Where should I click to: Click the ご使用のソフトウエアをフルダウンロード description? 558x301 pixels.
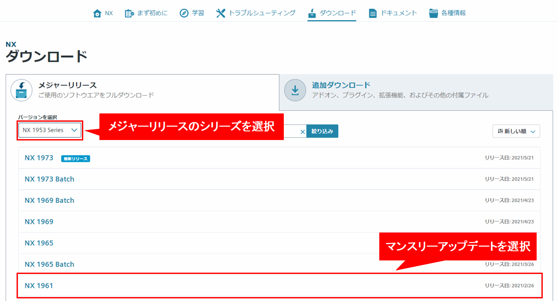click(x=96, y=95)
